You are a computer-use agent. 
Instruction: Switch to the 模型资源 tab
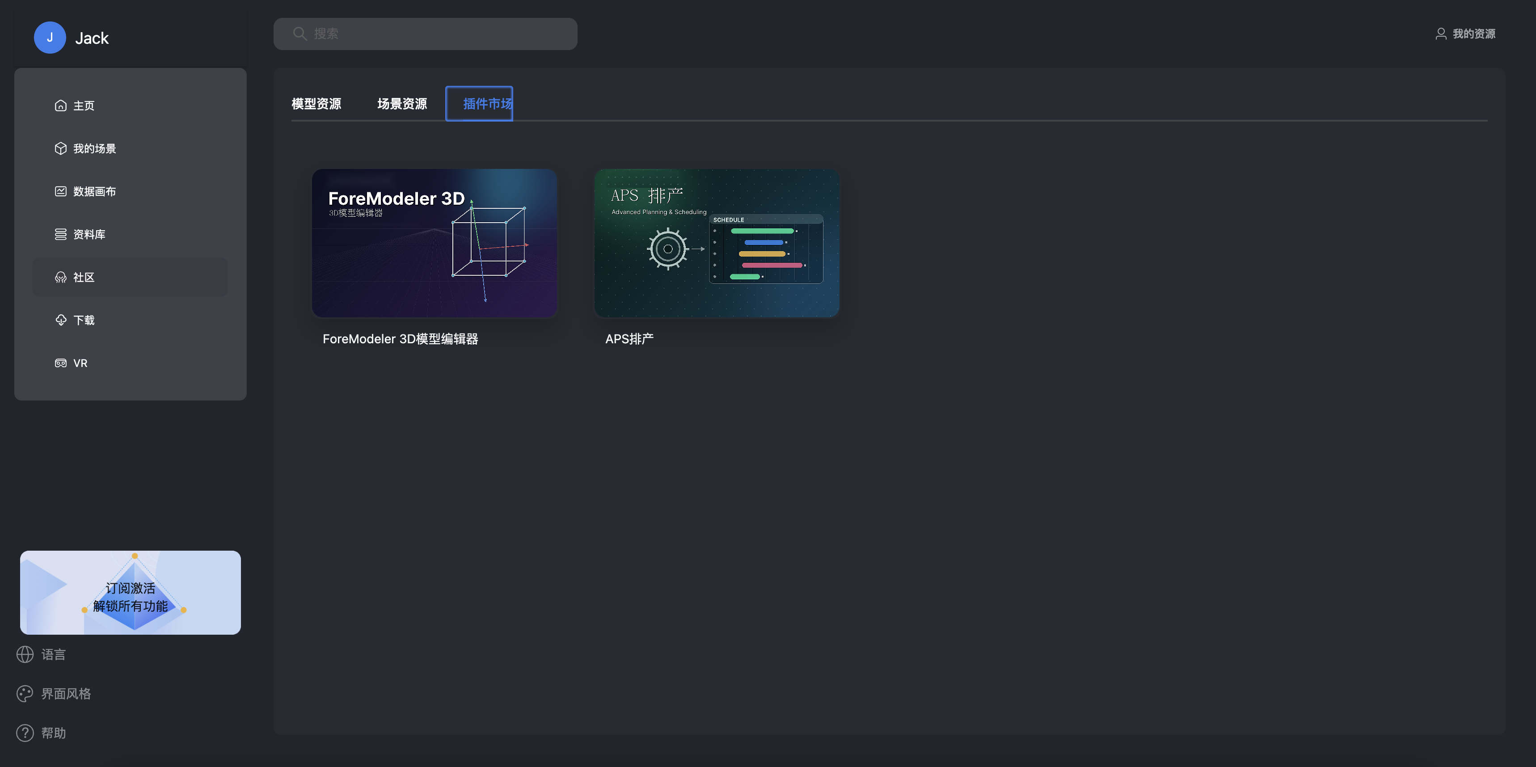tap(316, 104)
